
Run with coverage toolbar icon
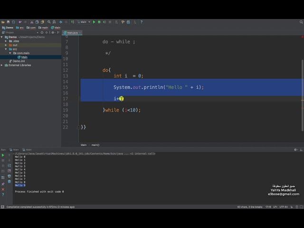tap(104, 22)
